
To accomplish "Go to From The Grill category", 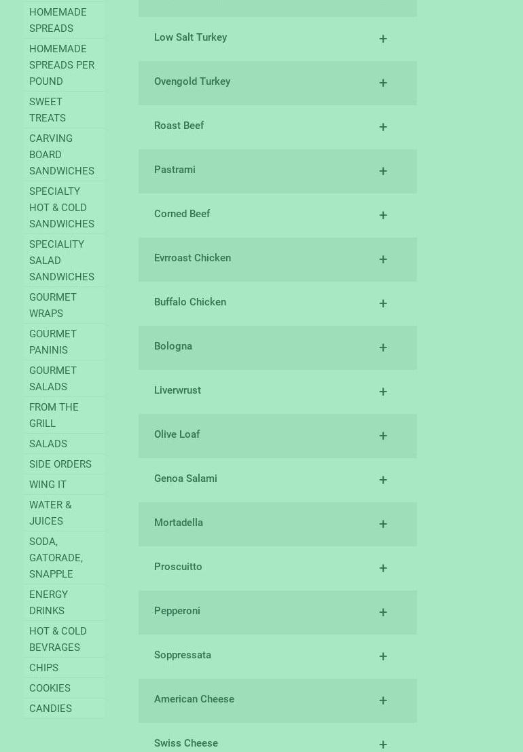I will (54, 415).
